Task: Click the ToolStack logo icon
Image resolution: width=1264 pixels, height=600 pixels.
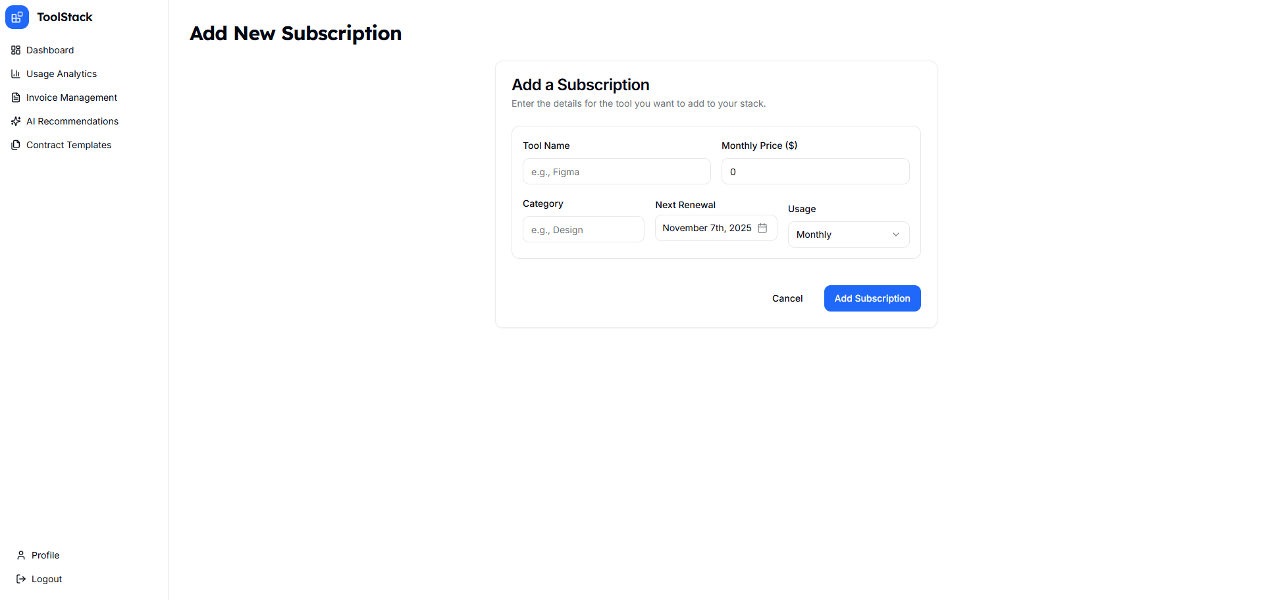Action: click(x=17, y=17)
